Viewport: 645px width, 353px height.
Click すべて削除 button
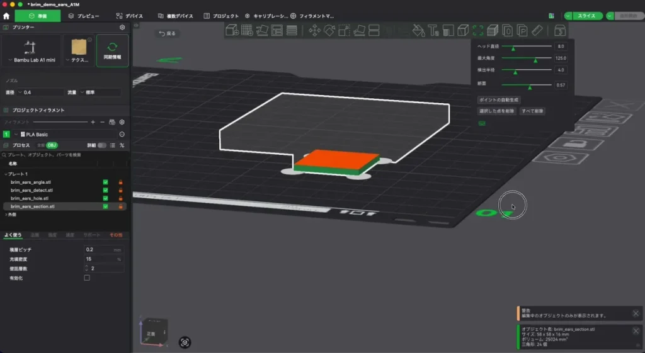tap(532, 111)
